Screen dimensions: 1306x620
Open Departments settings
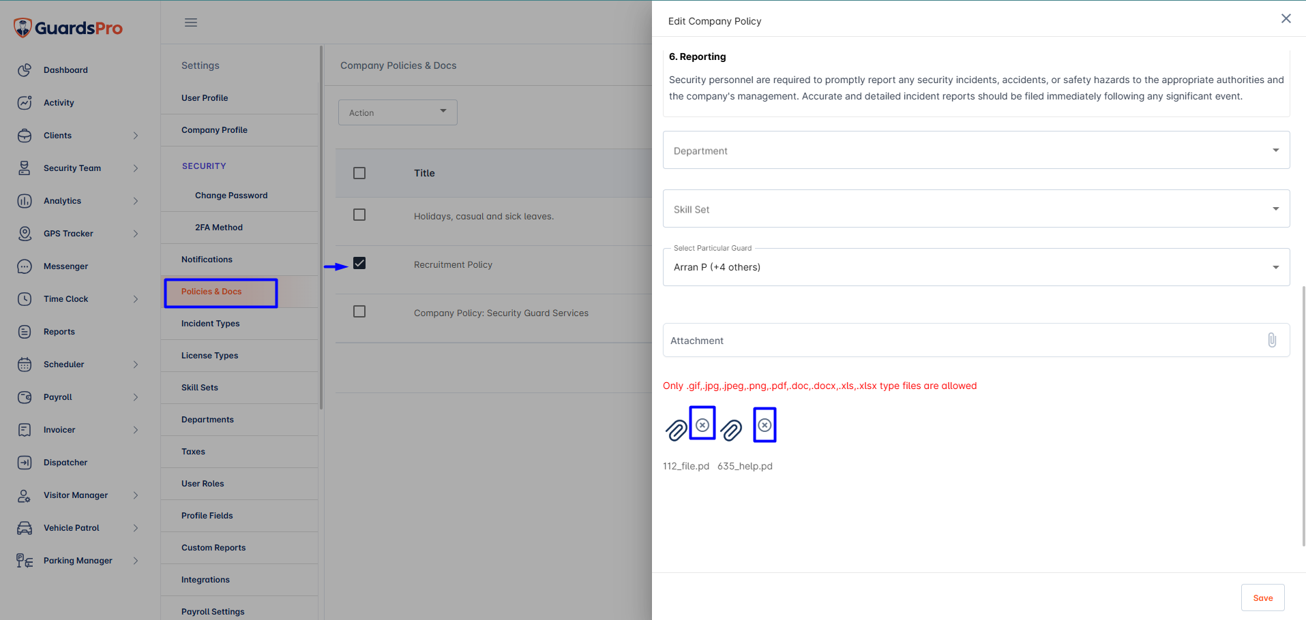[239, 420]
